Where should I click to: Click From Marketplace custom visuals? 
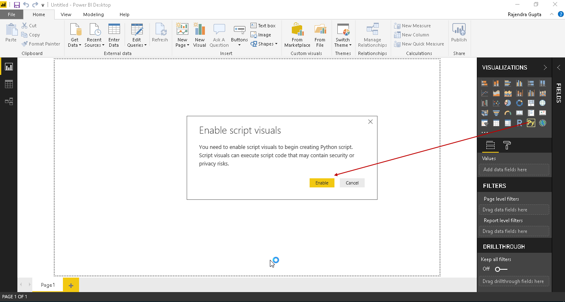[x=297, y=35]
